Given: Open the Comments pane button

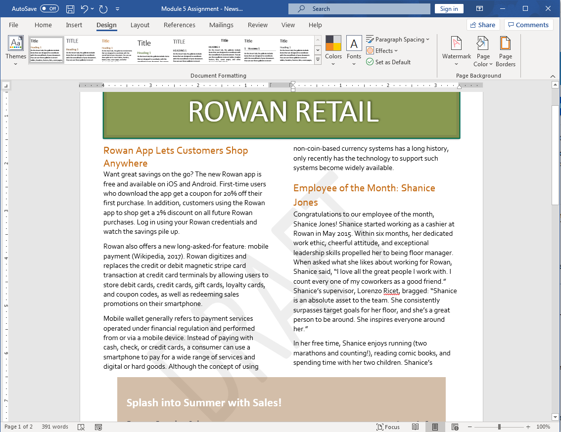Looking at the screenshot, I should tap(528, 25).
